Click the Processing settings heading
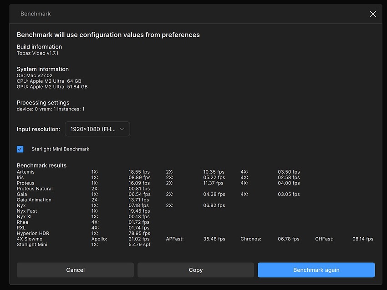 pyautogui.click(x=43, y=102)
